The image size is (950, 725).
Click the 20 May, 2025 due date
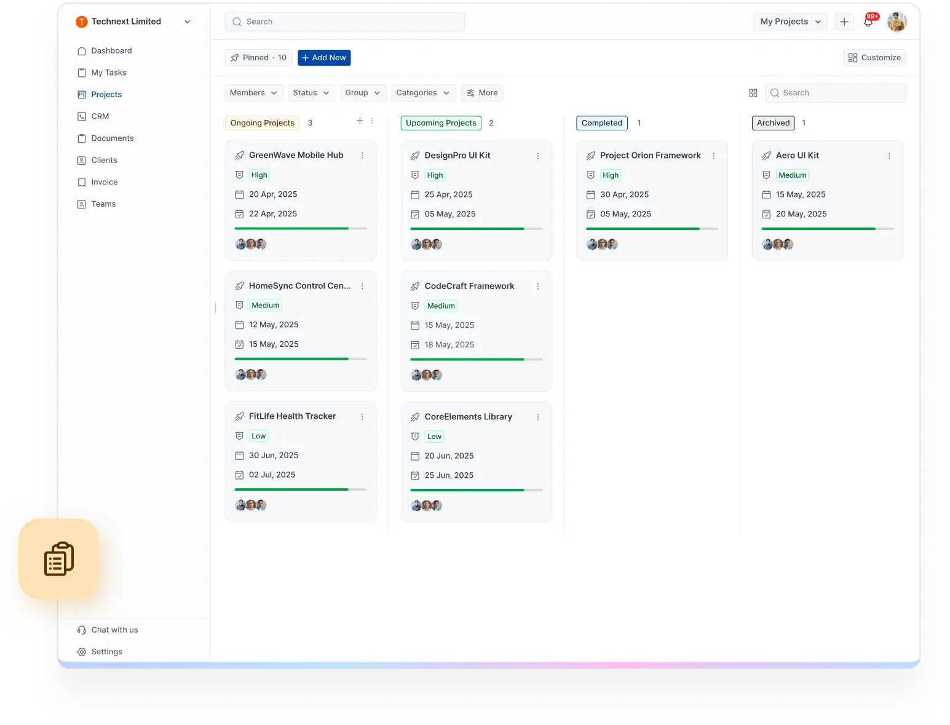click(x=801, y=214)
